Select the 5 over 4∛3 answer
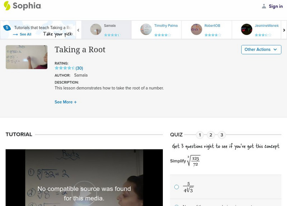Viewport: 287px width, 206px height. [x=175, y=186]
